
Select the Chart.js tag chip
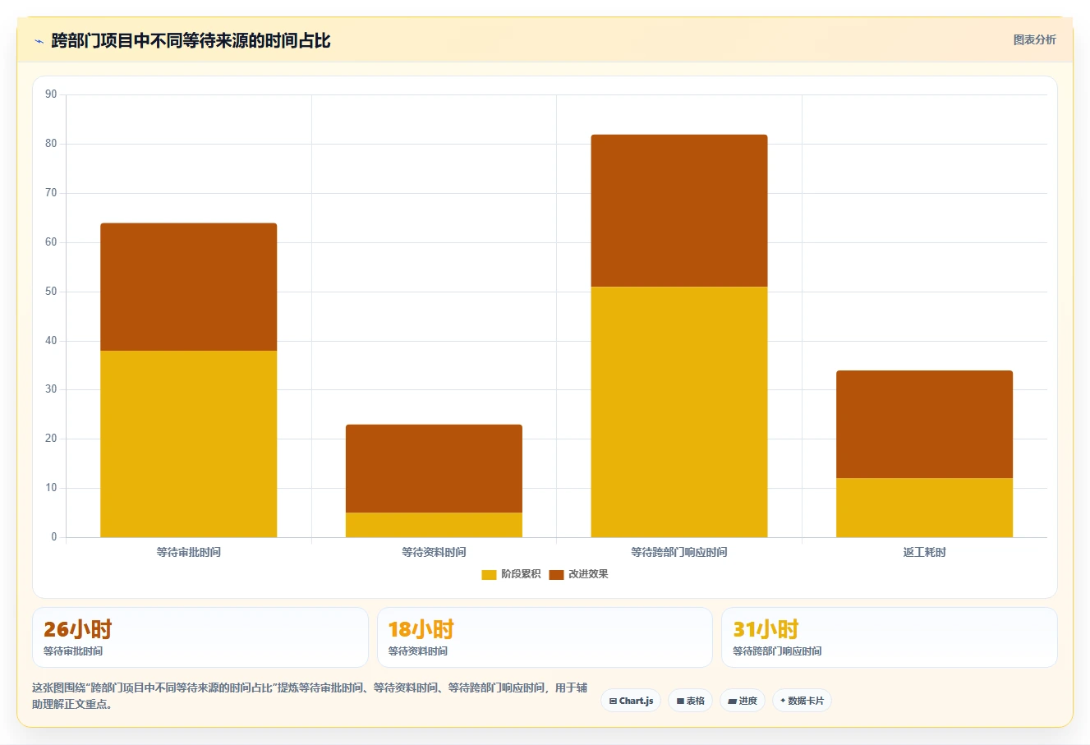(x=631, y=701)
